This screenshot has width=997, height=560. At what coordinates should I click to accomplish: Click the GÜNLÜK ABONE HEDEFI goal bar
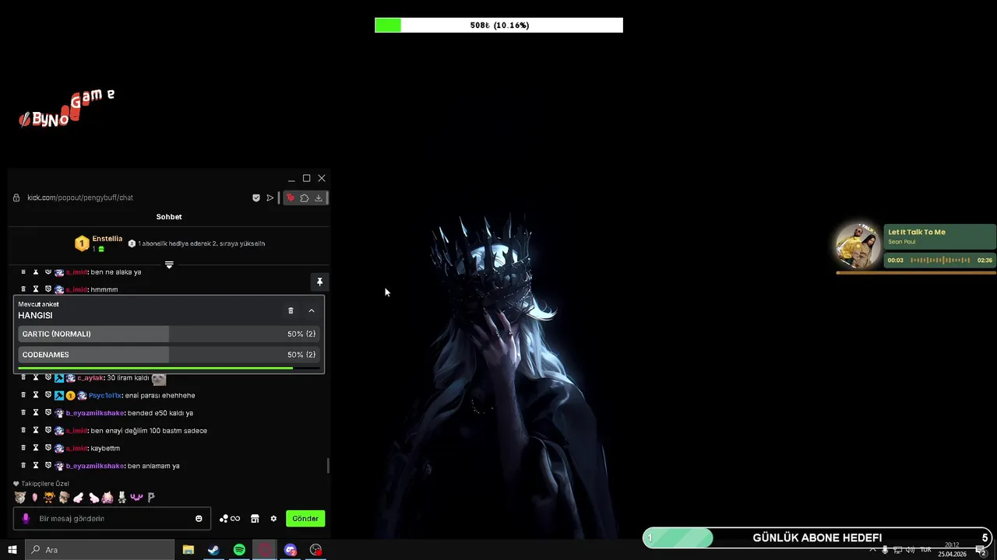click(x=819, y=538)
